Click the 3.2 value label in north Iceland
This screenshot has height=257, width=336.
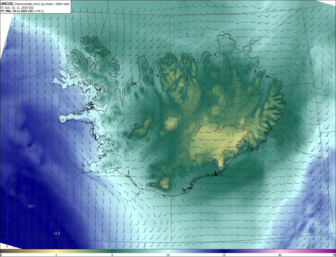[x=181, y=85]
